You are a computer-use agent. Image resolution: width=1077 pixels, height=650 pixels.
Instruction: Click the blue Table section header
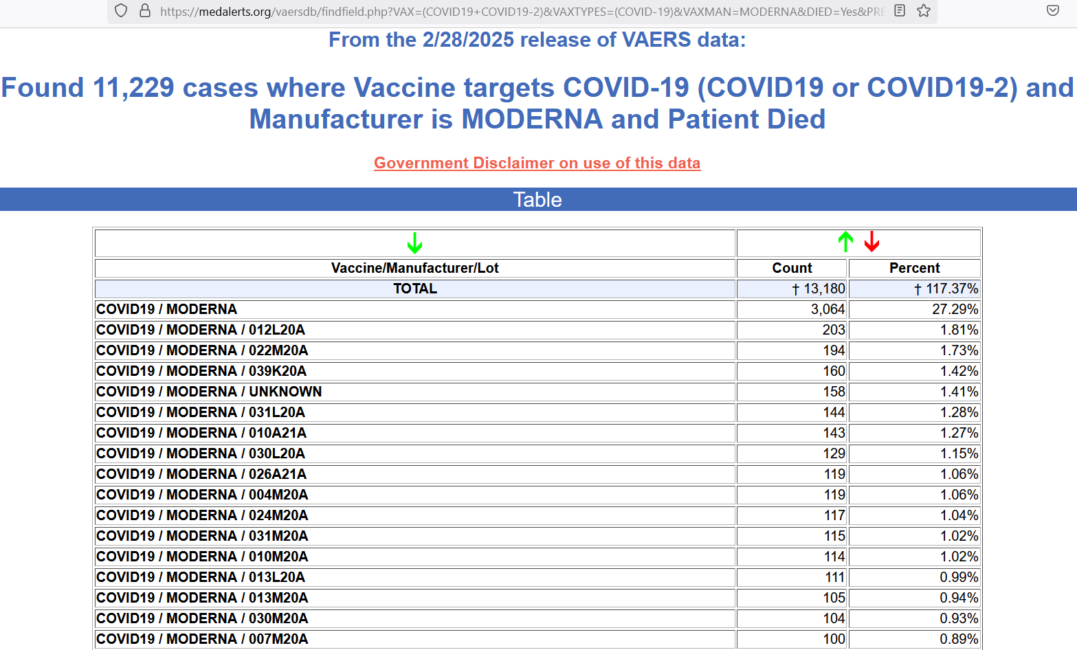coord(538,199)
